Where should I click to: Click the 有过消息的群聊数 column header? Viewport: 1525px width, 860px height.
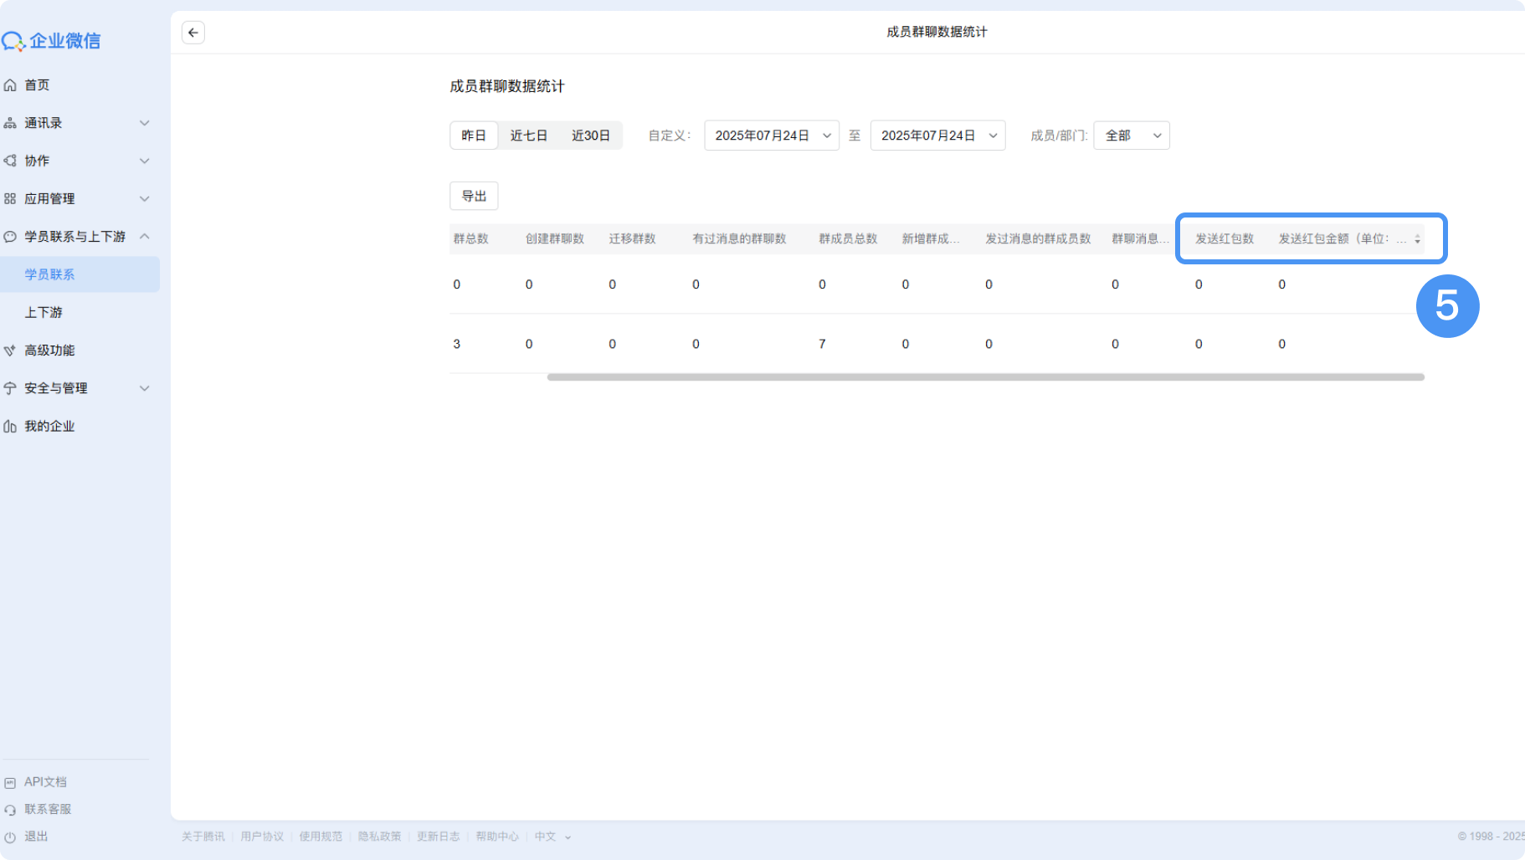pyautogui.click(x=740, y=239)
